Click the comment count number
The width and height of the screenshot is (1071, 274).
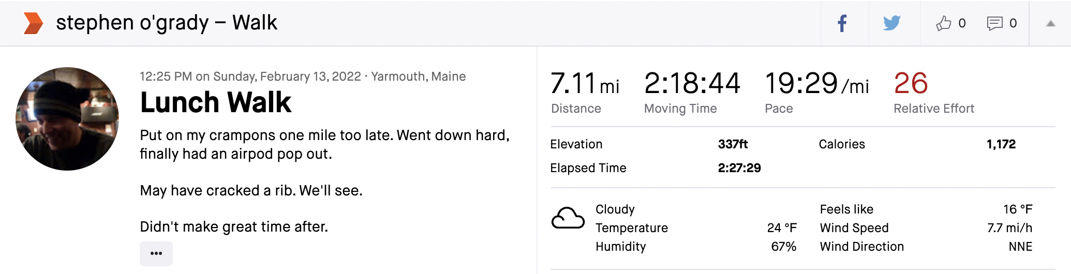pyautogui.click(x=1013, y=23)
